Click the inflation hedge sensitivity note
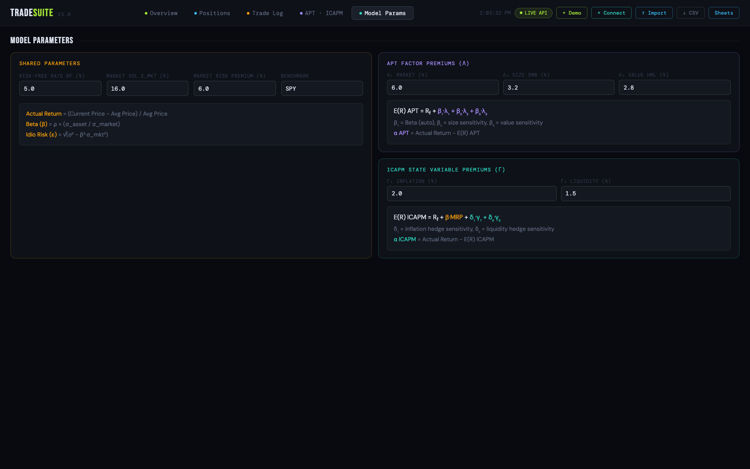The width and height of the screenshot is (750, 469). pyautogui.click(x=474, y=229)
